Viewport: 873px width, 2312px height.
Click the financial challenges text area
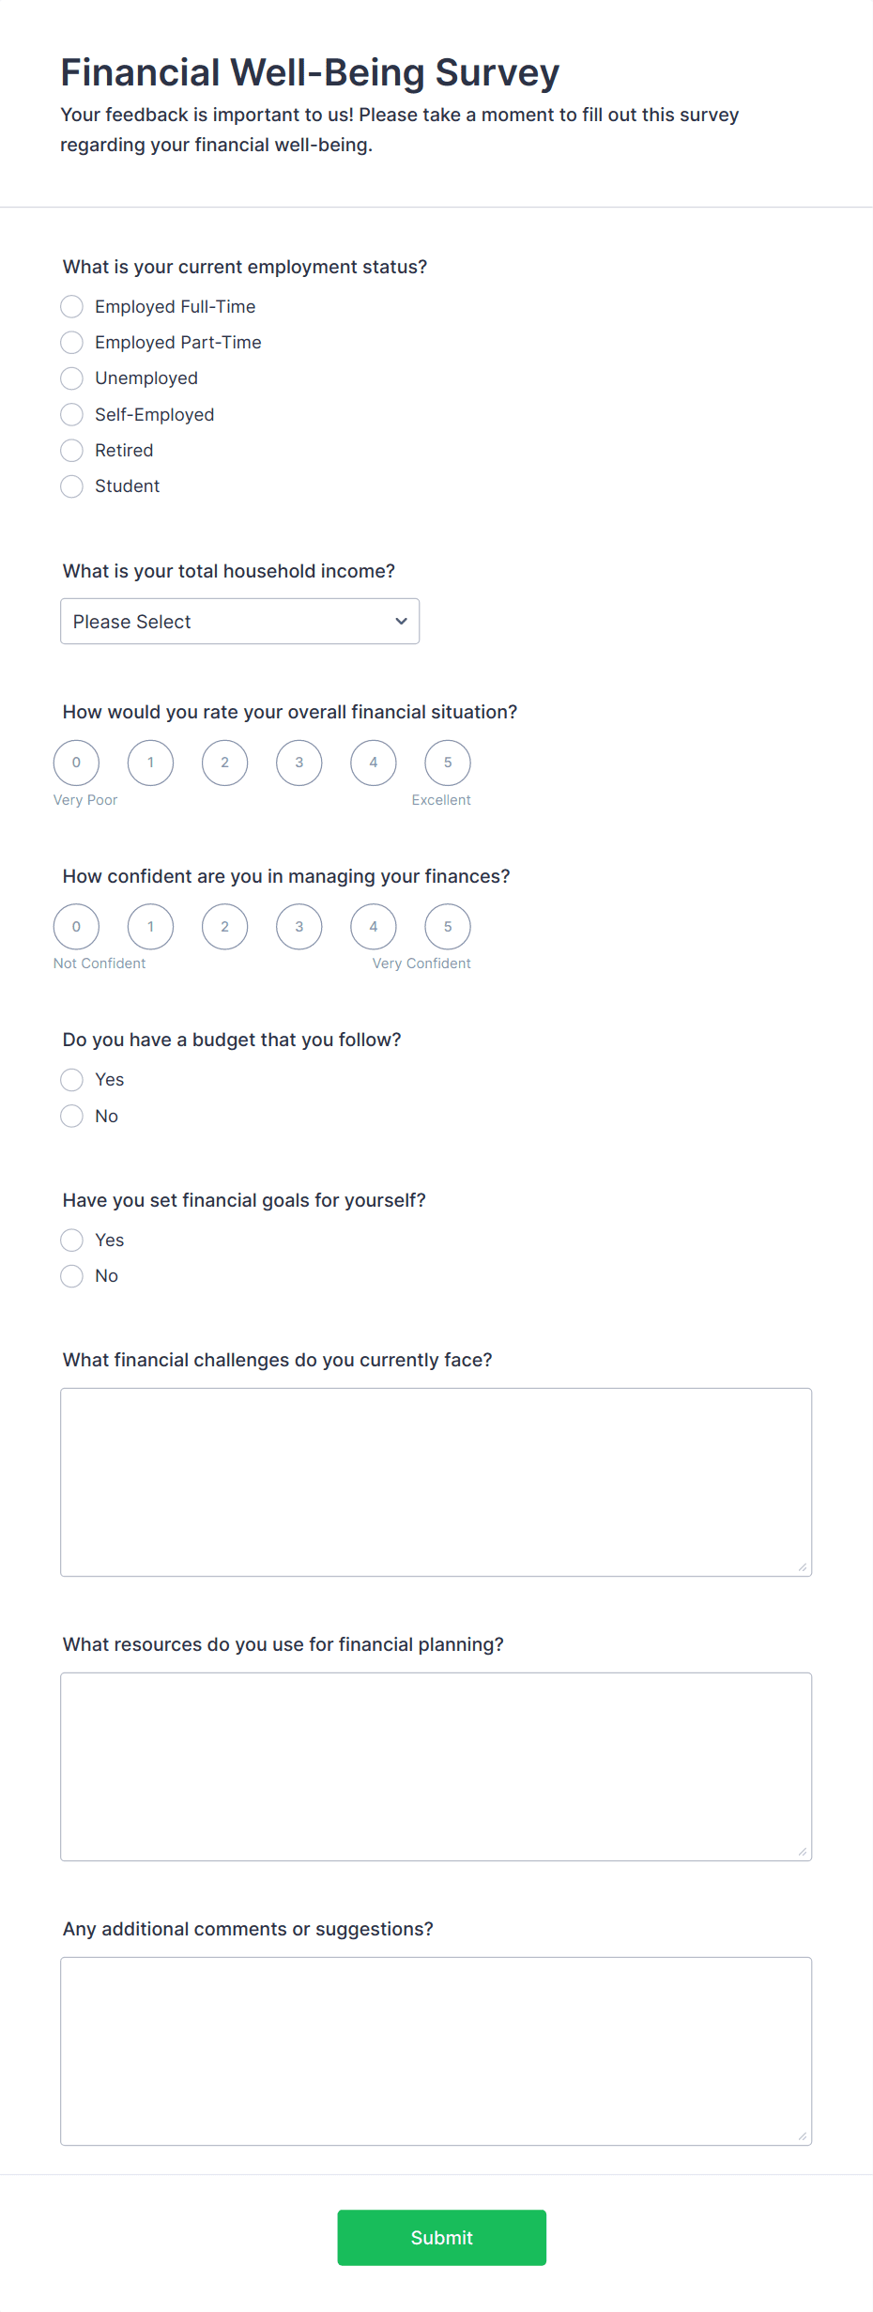point(436,1482)
